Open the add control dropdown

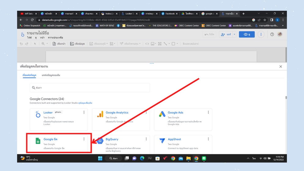click(130, 44)
